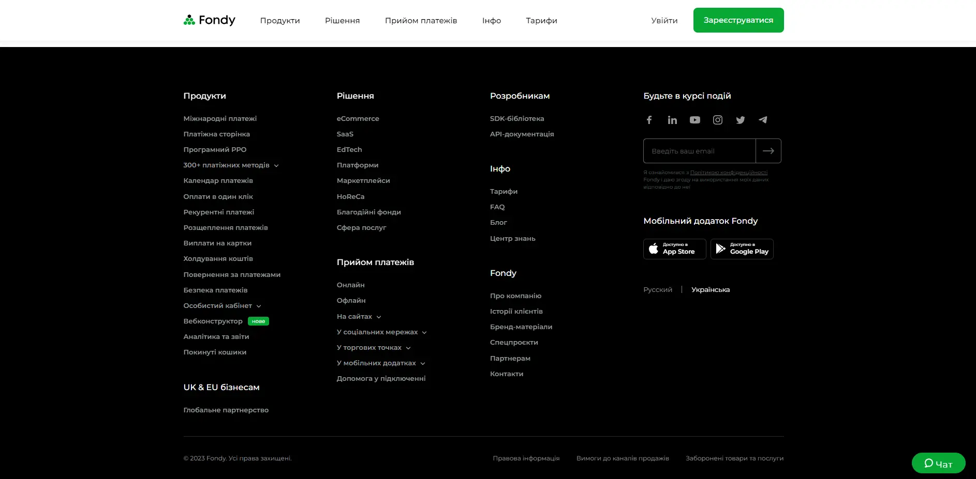Open Про компанію link
This screenshot has width=976, height=479.
(x=515, y=296)
